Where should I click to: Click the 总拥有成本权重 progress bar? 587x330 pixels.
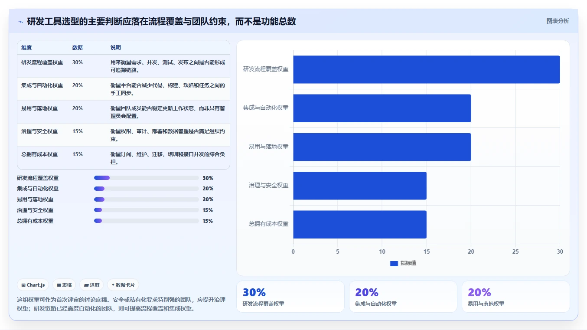pos(146,221)
